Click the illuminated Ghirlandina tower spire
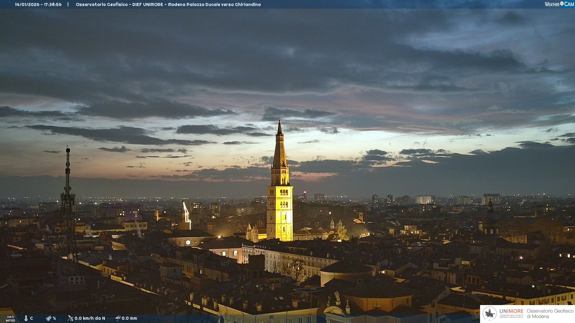Image resolution: width=575 pixels, height=323 pixels. click(x=280, y=150)
